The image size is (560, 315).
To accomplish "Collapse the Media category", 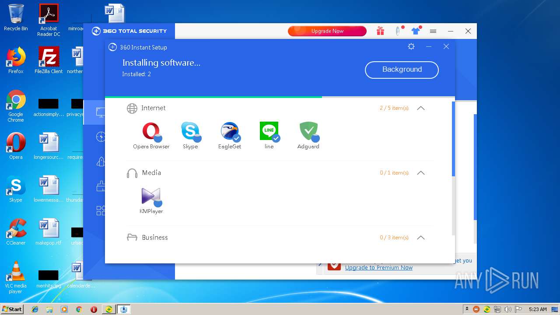I will 421,173.
